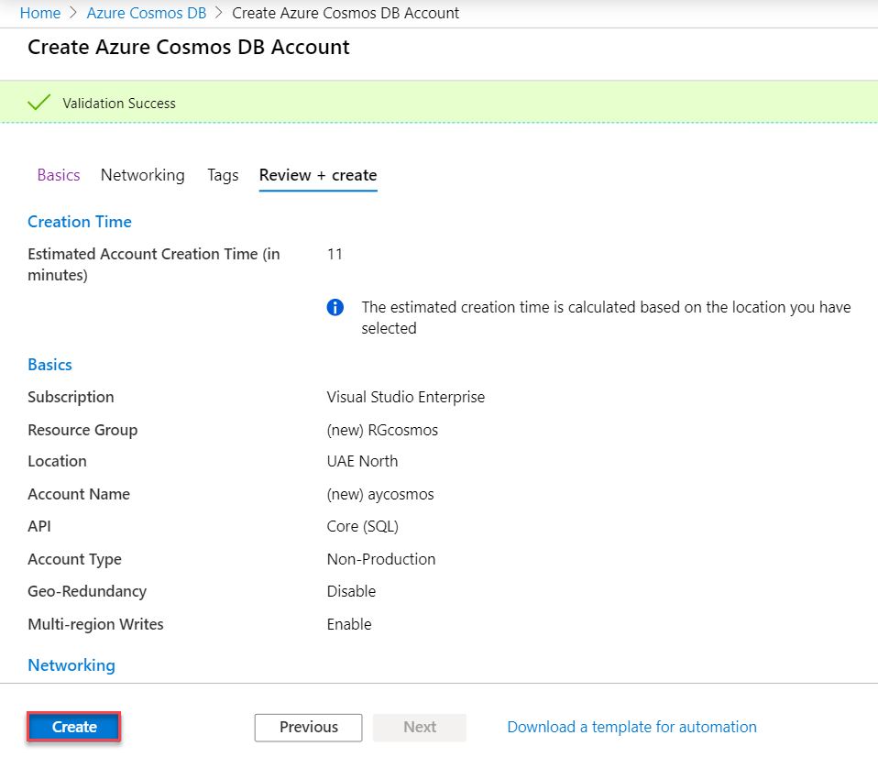Screen dimensions: 878x757
Task: Go back using the Previous button
Action: pos(308,727)
